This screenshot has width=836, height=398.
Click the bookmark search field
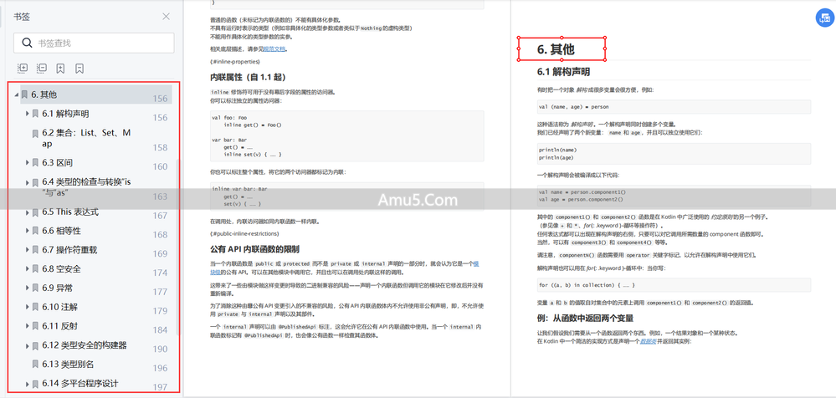click(94, 43)
